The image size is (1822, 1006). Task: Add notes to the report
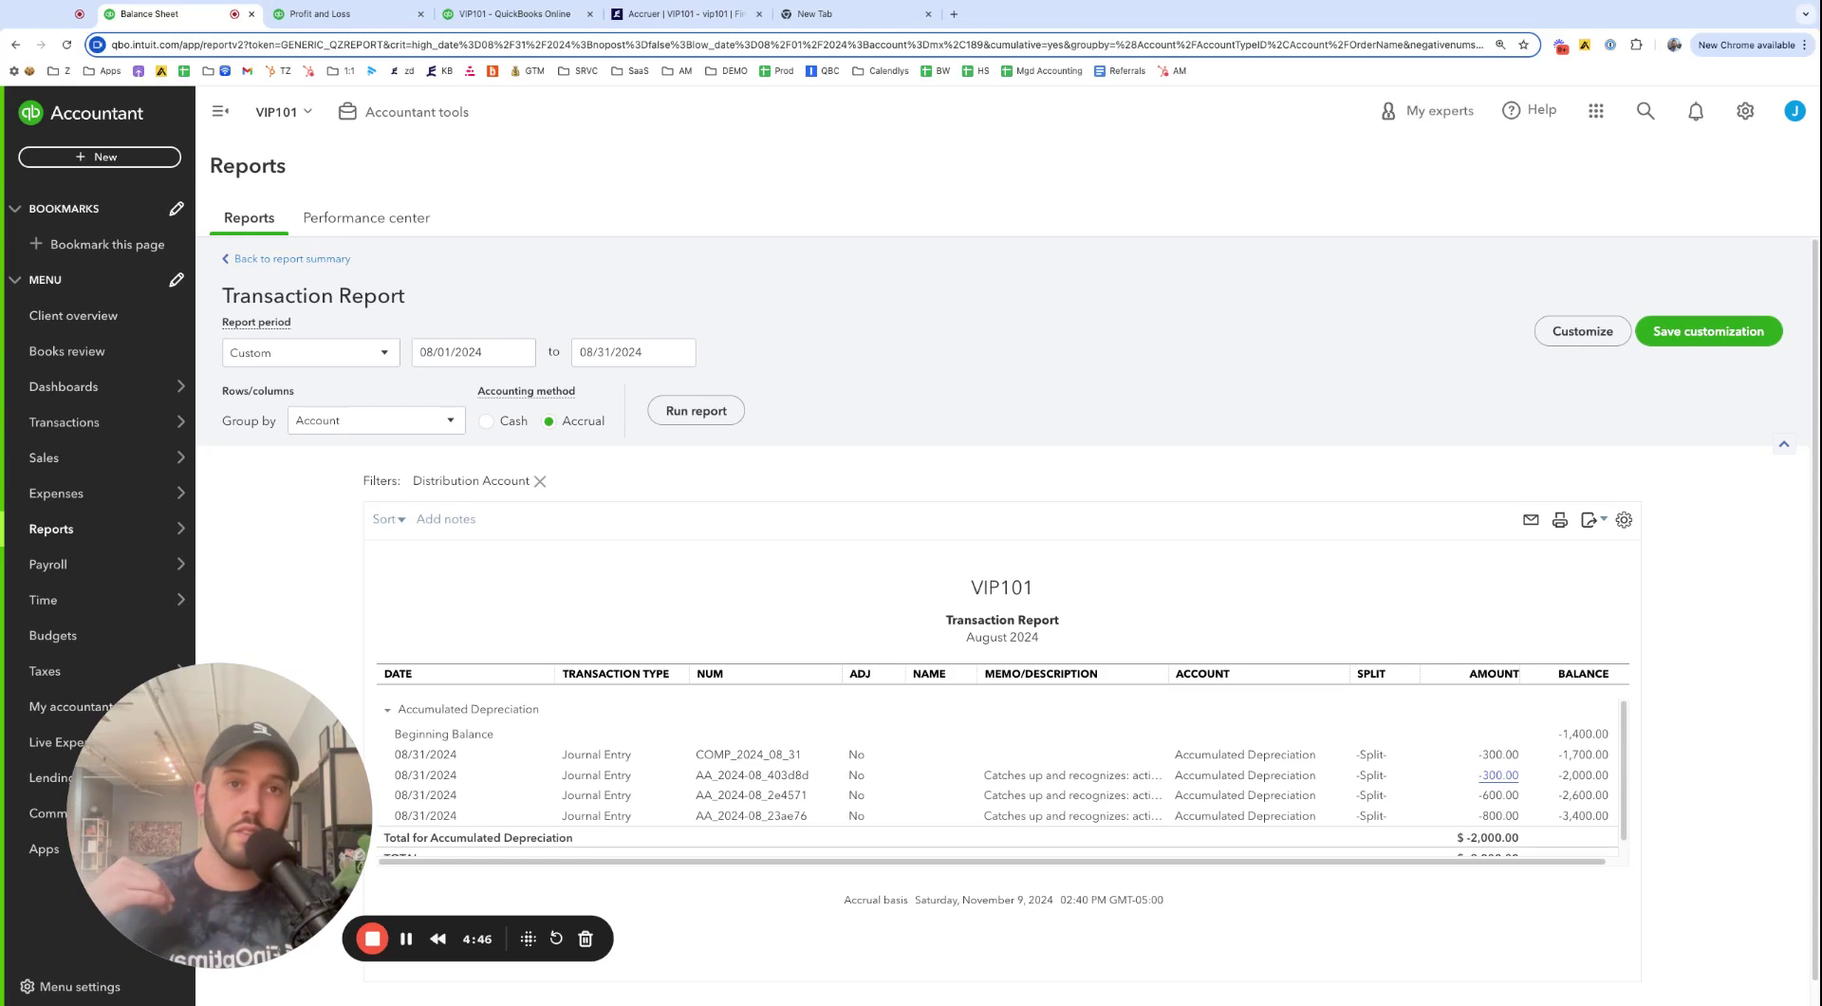tap(446, 519)
